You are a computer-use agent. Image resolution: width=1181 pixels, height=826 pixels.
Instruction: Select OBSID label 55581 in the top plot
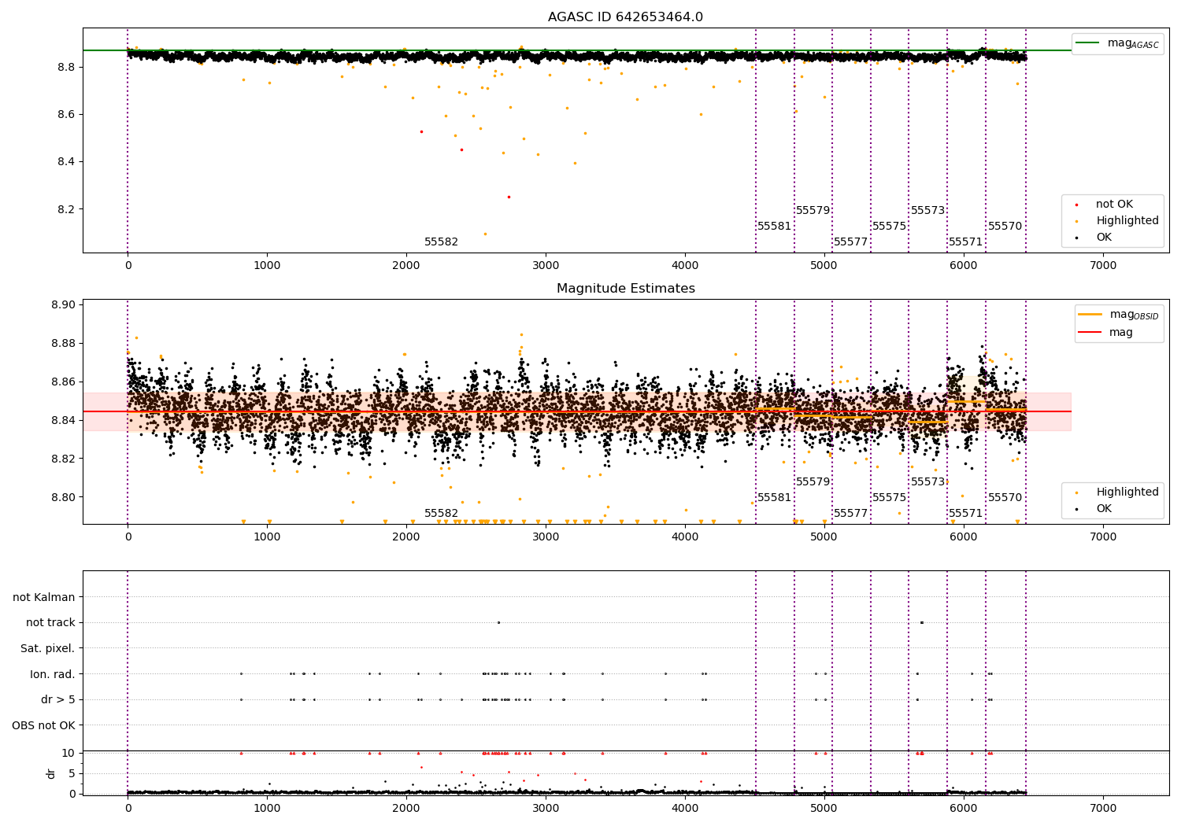[x=775, y=227]
